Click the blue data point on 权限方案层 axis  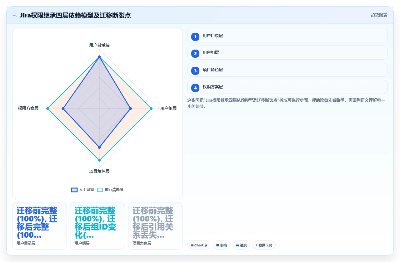pyautogui.click(x=63, y=109)
